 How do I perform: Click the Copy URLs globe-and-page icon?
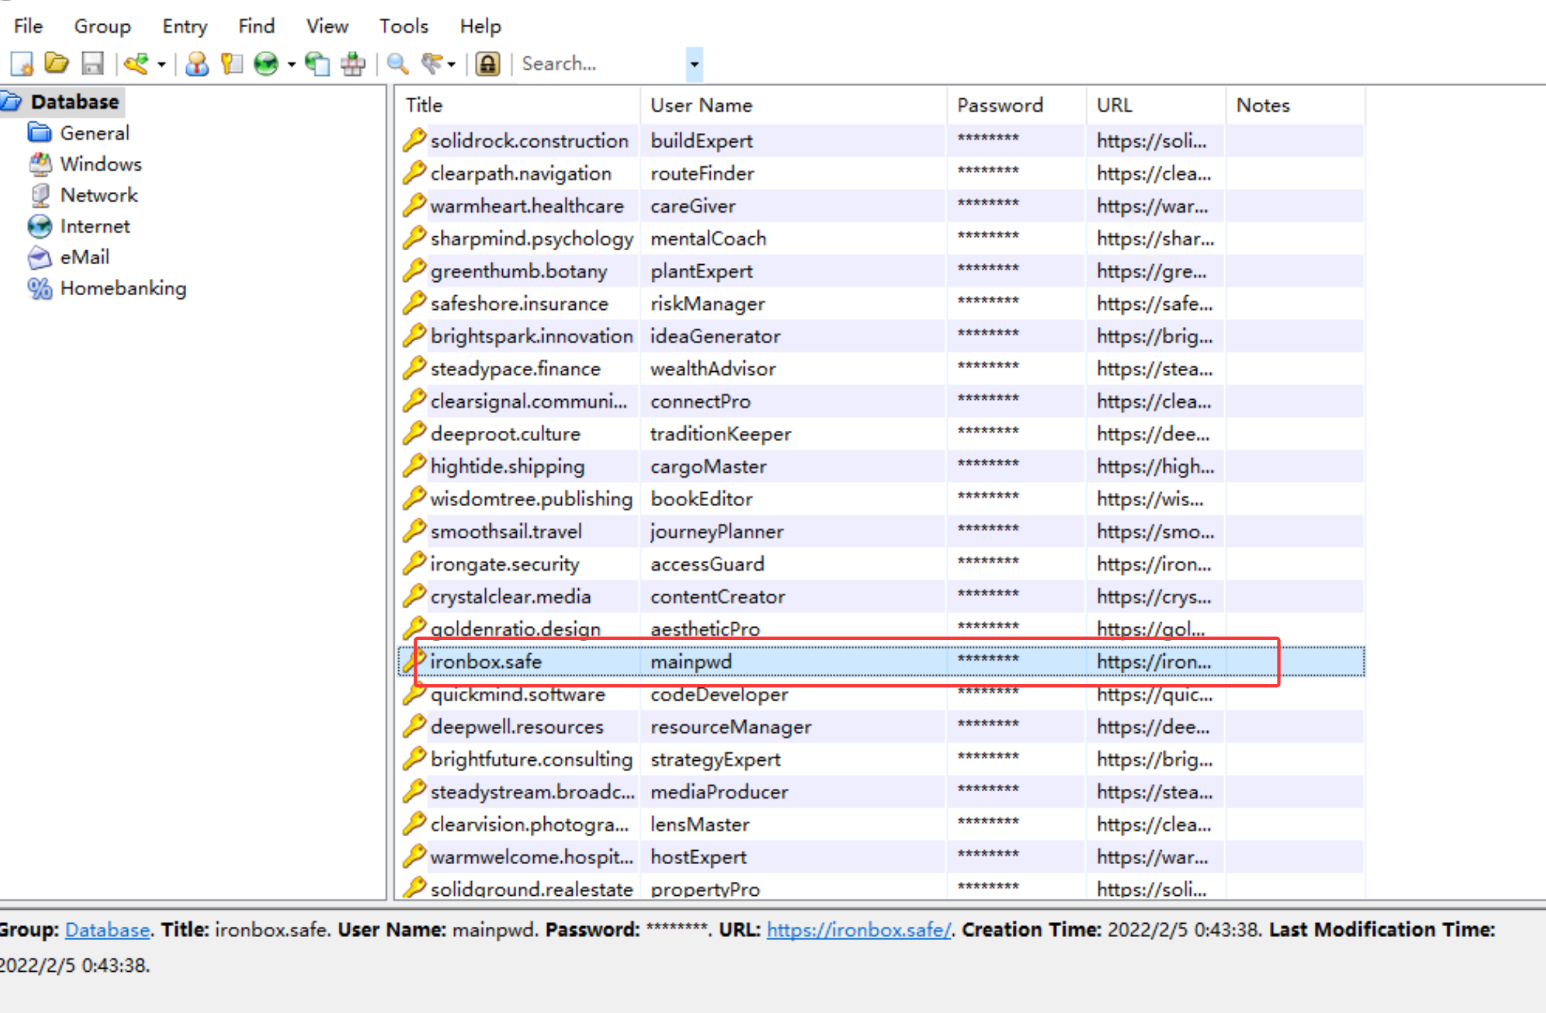317,64
